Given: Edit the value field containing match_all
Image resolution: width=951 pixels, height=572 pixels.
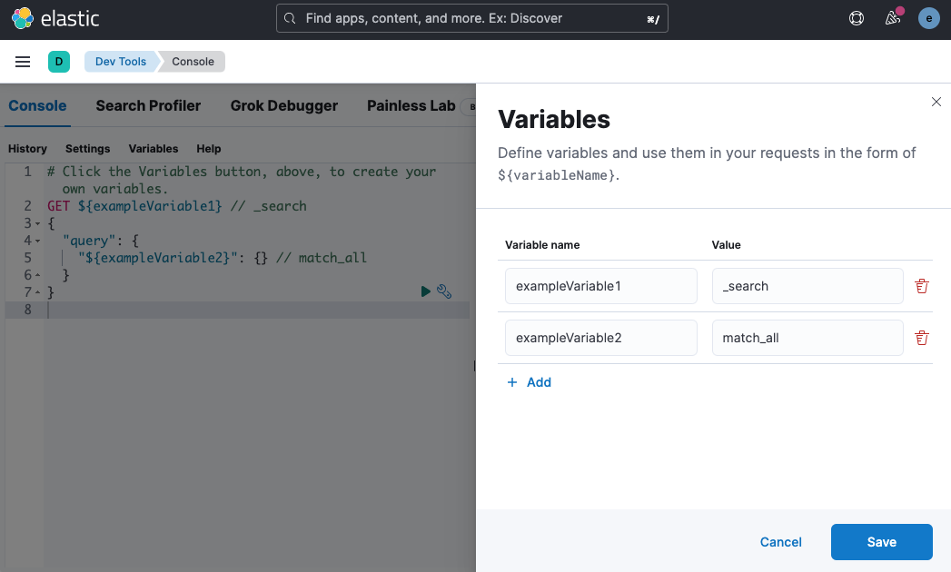Looking at the screenshot, I should point(807,337).
